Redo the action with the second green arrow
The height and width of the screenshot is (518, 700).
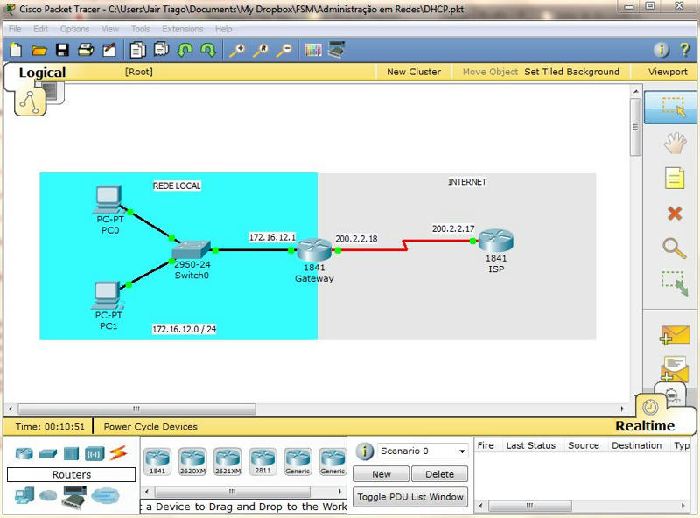(208, 50)
